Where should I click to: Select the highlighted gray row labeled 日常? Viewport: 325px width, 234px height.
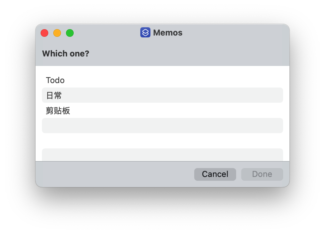[x=162, y=95]
